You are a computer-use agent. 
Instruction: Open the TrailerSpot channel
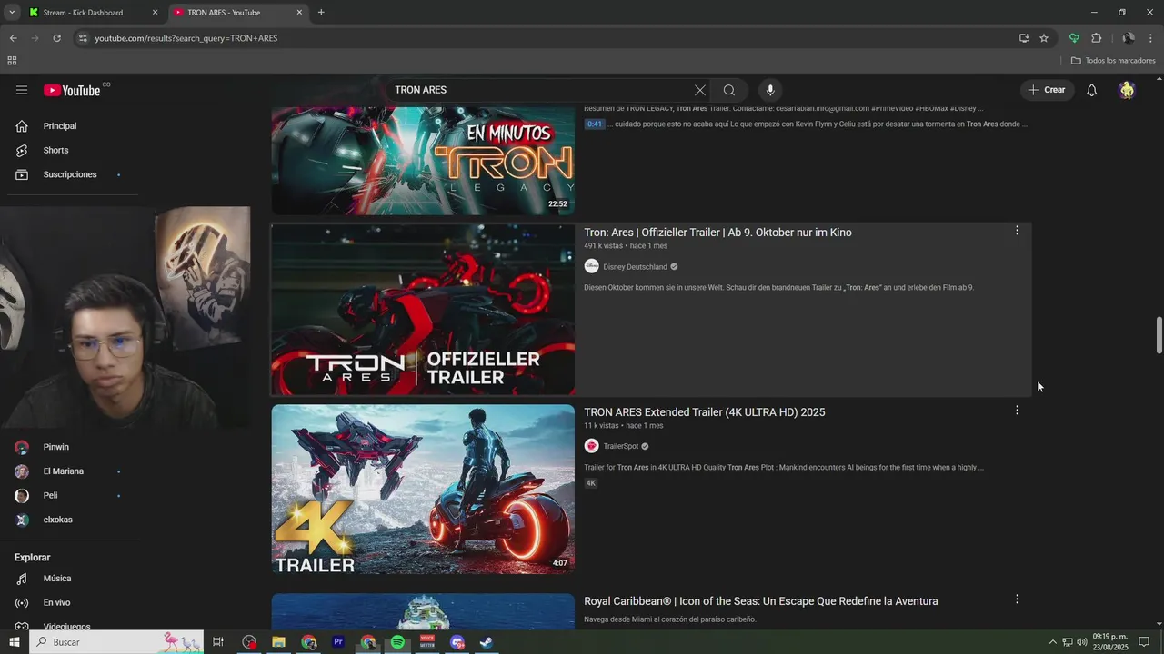tap(620, 447)
